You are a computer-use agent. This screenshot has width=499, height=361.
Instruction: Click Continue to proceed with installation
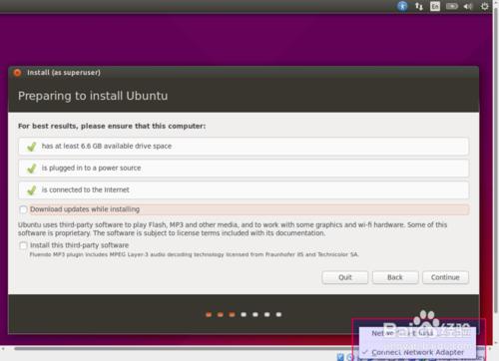(445, 277)
